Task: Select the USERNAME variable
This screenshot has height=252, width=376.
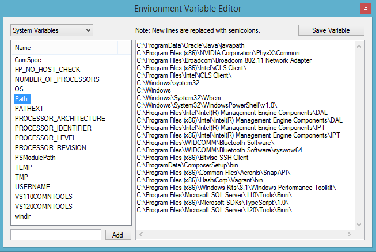Action: click(x=32, y=186)
